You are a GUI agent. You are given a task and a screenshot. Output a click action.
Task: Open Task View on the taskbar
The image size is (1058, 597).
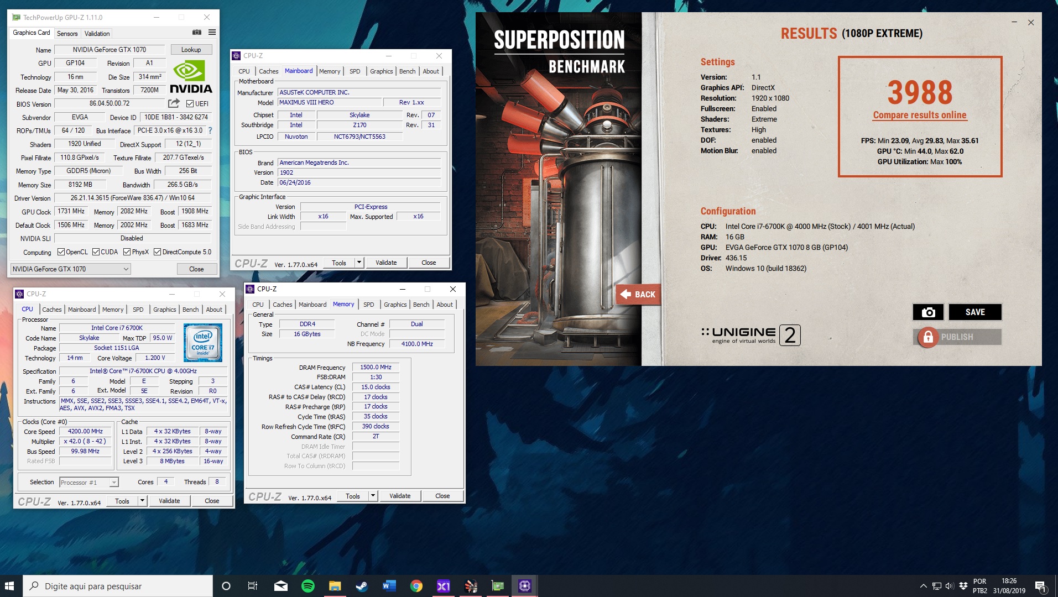pyautogui.click(x=253, y=586)
